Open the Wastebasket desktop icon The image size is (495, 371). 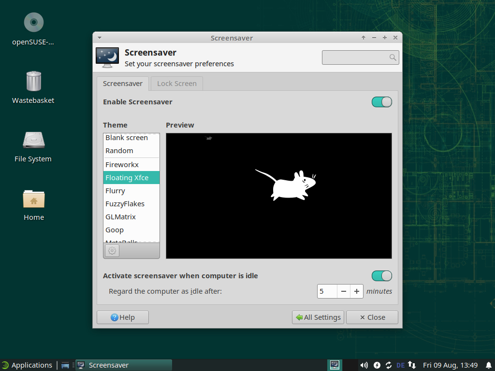(x=33, y=87)
